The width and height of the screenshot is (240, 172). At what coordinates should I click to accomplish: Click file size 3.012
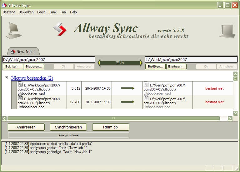(76, 88)
